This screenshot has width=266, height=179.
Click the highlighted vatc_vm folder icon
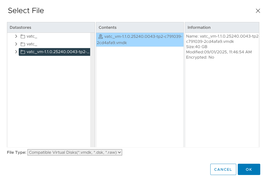(x=23, y=52)
